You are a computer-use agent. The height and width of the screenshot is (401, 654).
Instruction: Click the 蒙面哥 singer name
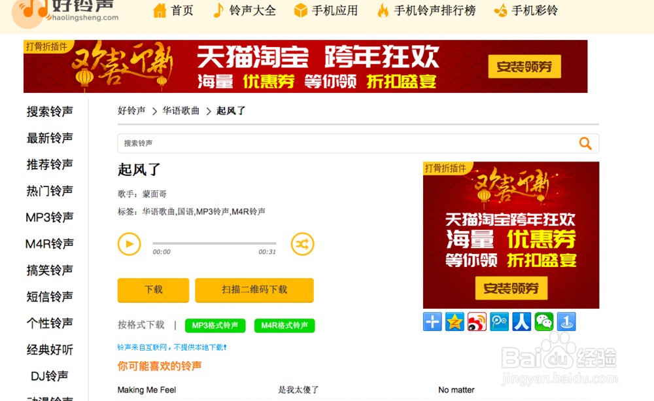click(x=154, y=194)
